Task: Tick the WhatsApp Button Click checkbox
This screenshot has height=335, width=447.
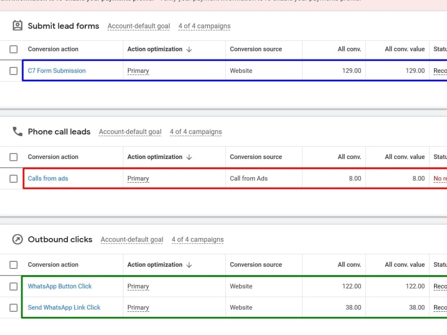Action: click(x=13, y=286)
